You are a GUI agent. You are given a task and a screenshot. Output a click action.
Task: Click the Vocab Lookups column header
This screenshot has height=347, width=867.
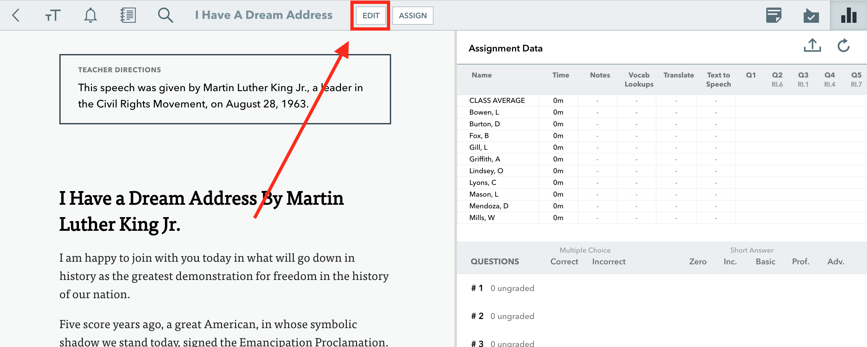[x=639, y=80]
